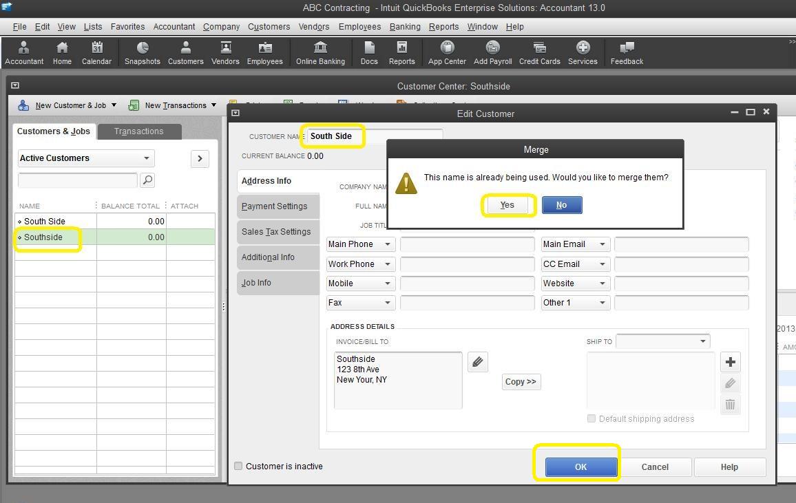The height and width of the screenshot is (503, 796).
Task: Select South Side in customer list
Action: pos(115,222)
